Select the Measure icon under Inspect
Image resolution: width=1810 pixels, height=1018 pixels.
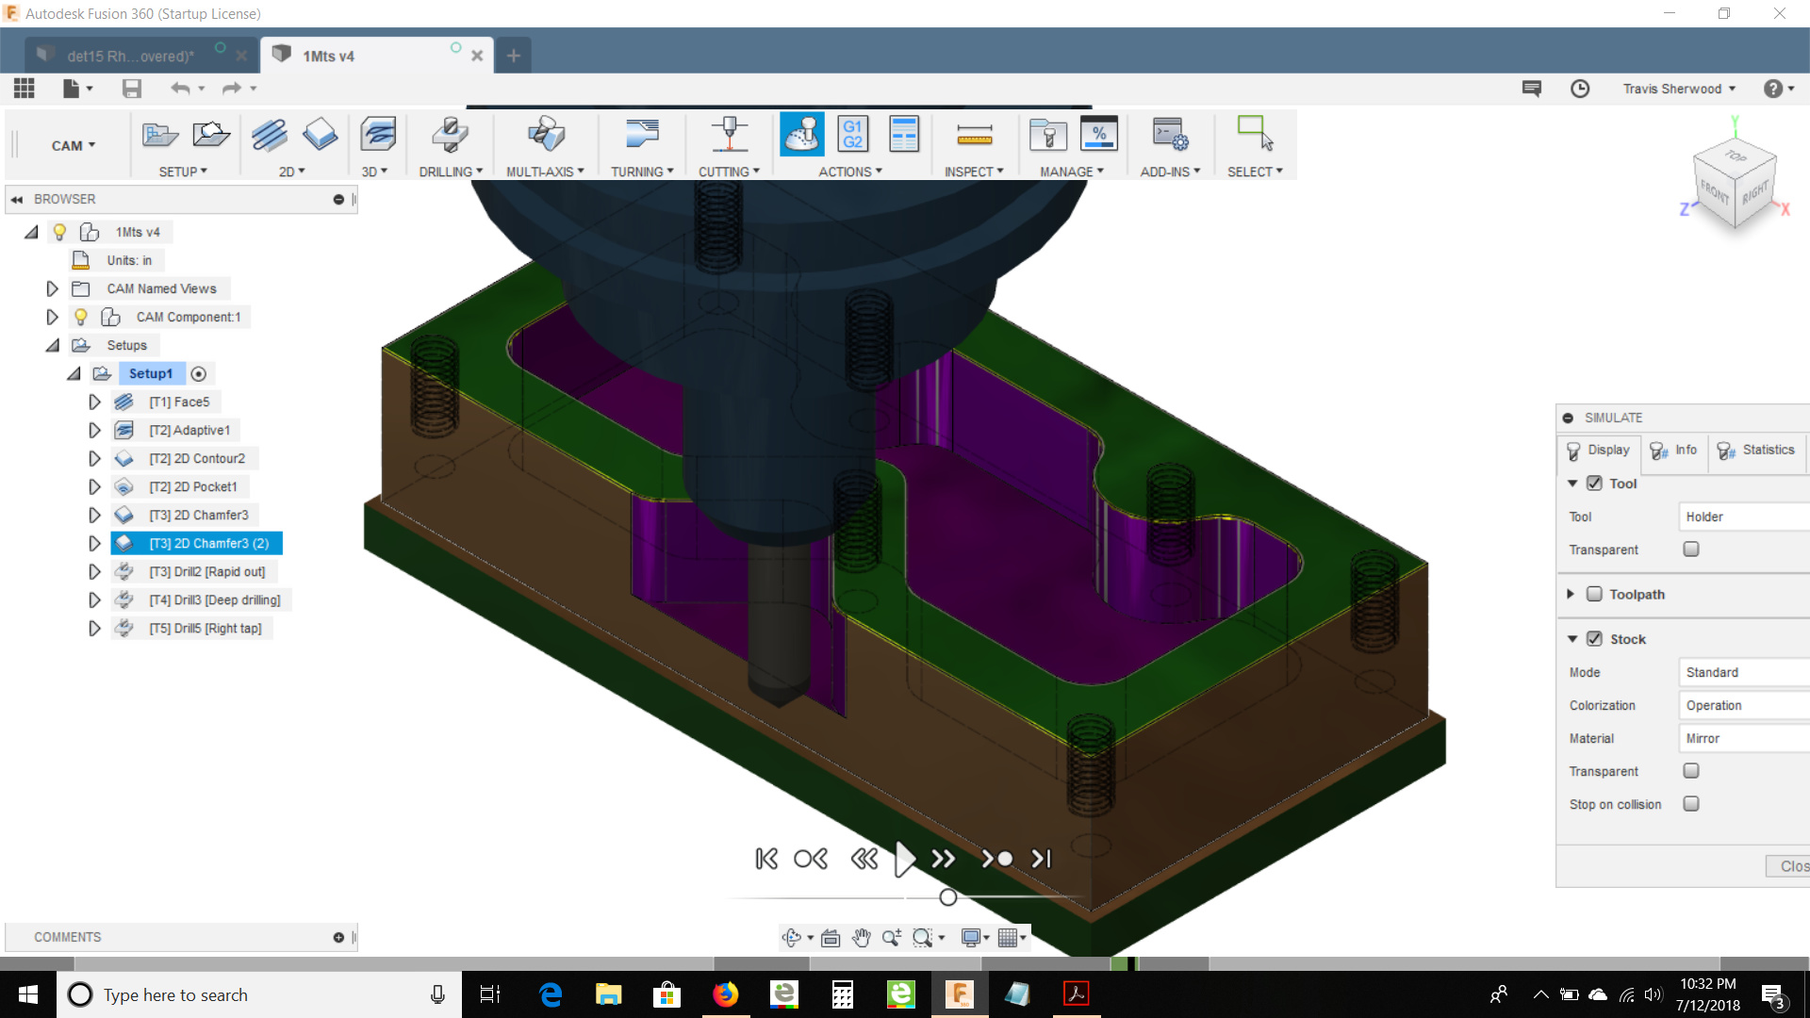point(974,134)
